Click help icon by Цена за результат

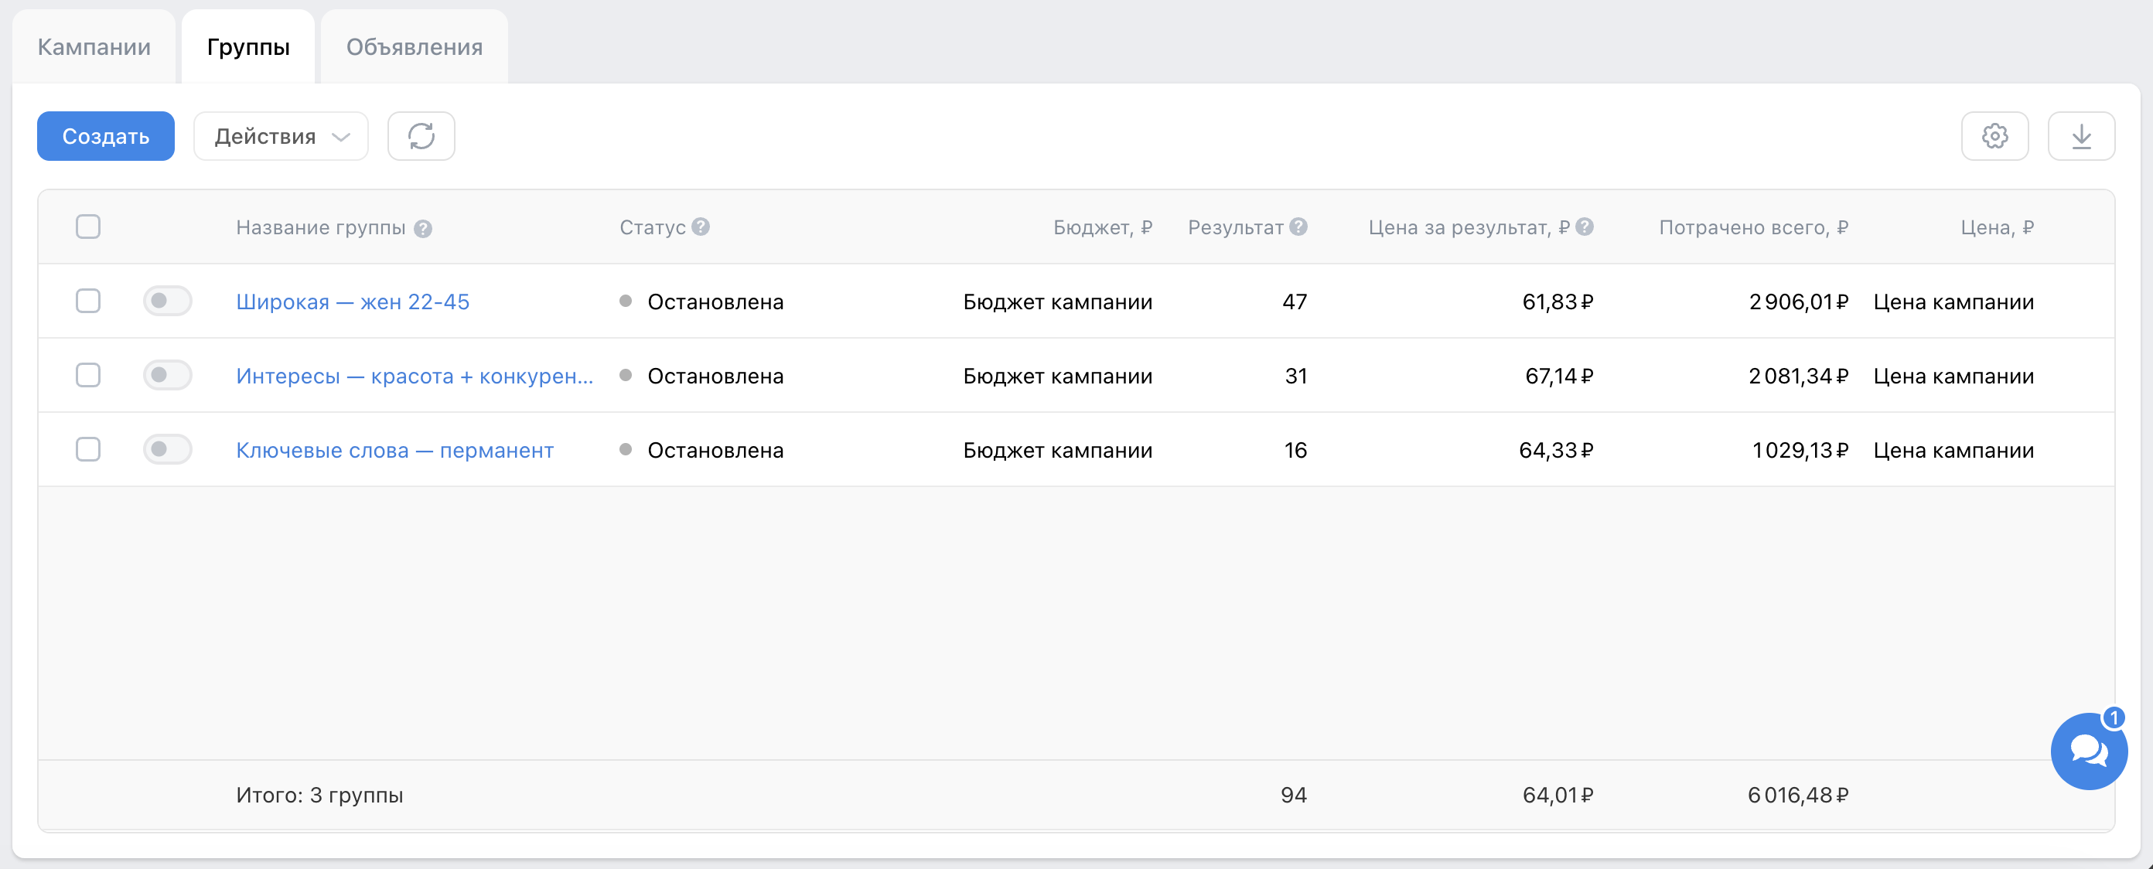point(1585,227)
